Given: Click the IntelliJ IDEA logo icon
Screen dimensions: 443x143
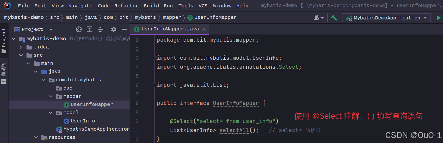Looking at the screenshot, I should tap(7, 5).
